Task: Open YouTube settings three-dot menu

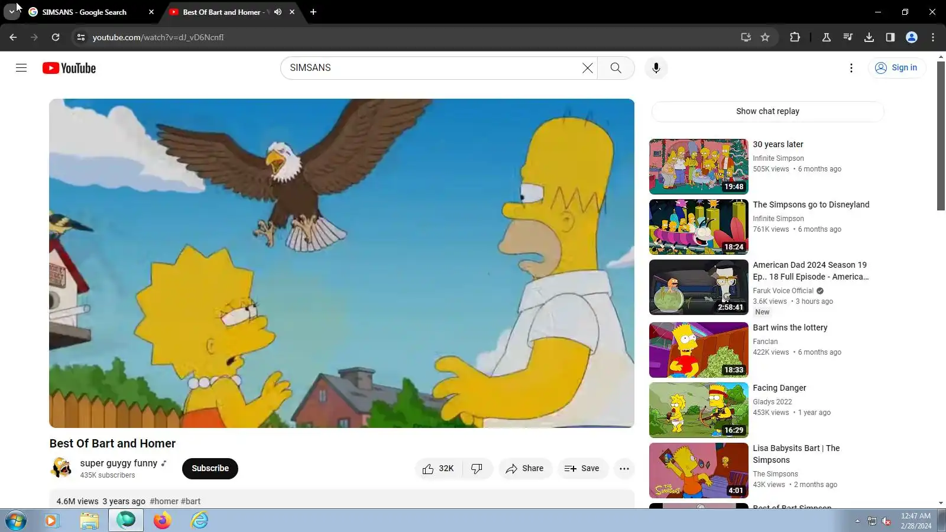Action: click(x=851, y=68)
